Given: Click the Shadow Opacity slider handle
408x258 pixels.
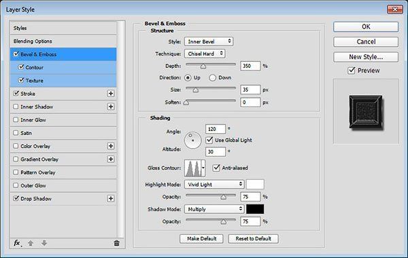Looking at the screenshot, I should (223, 221).
